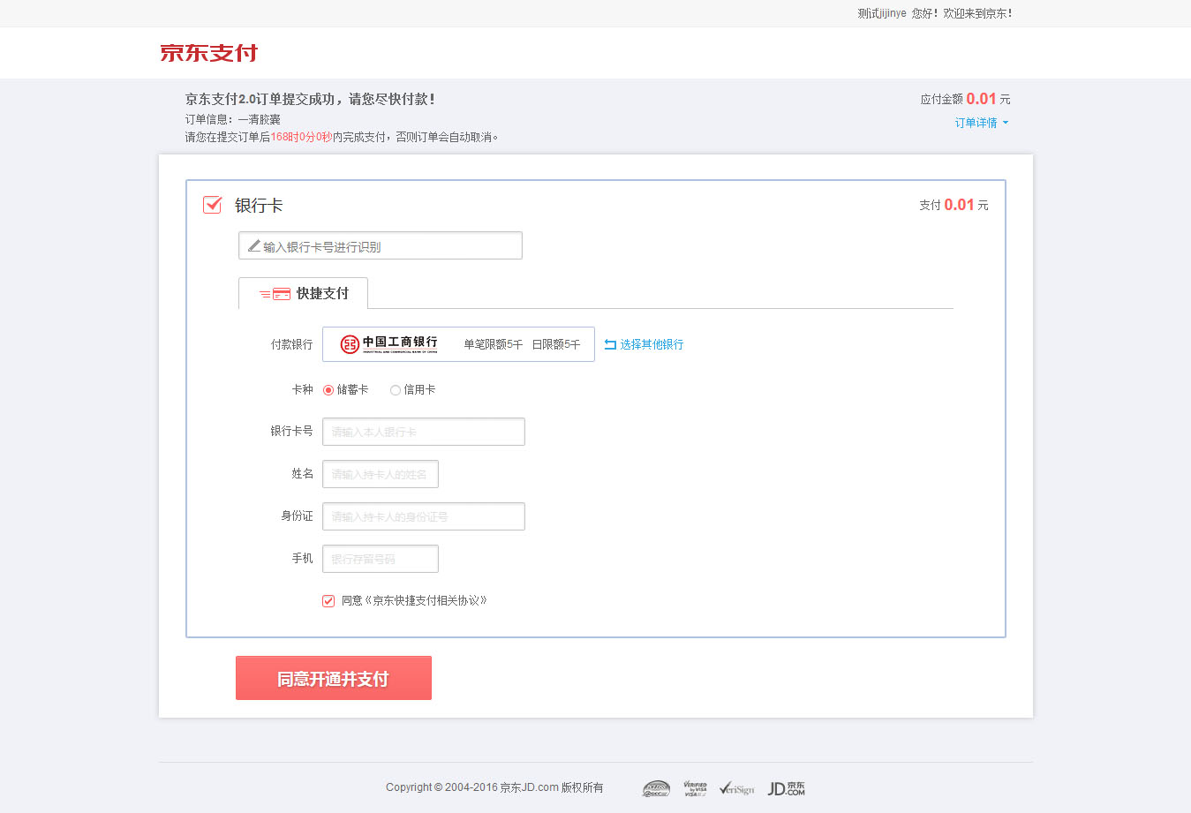1191x813 pixels.
Task: Click the JD Pay logo in header
Action: [208, 53]
